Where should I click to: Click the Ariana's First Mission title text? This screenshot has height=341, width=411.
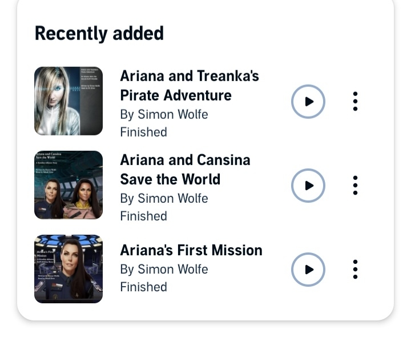191,250
